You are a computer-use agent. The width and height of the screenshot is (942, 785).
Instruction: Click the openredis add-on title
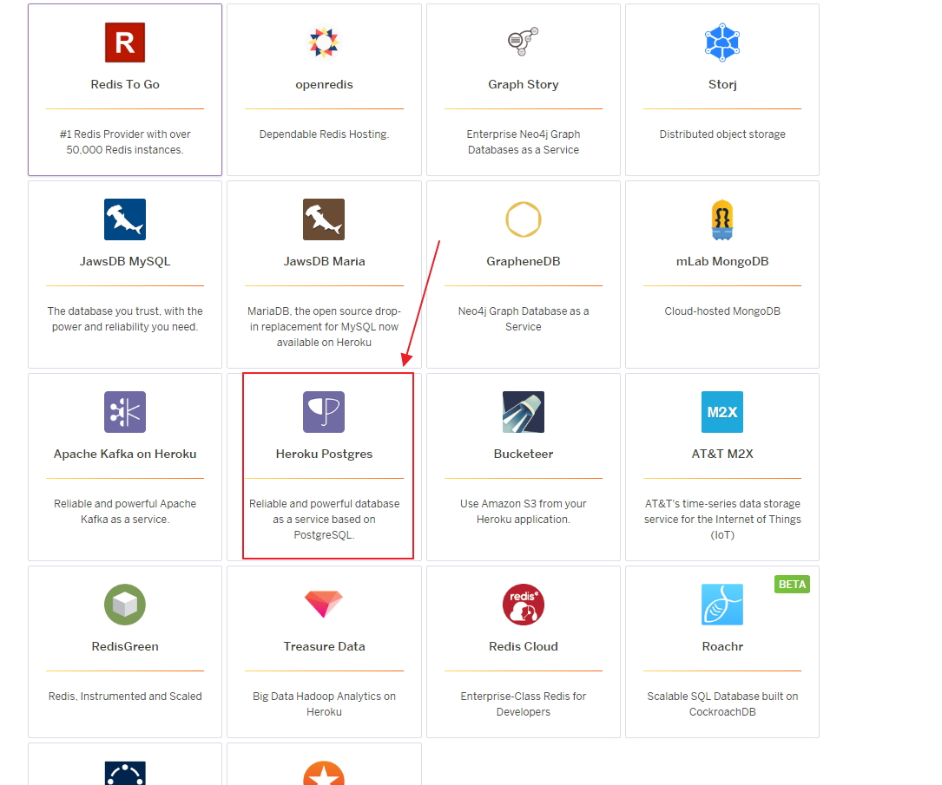pos(324,85)
